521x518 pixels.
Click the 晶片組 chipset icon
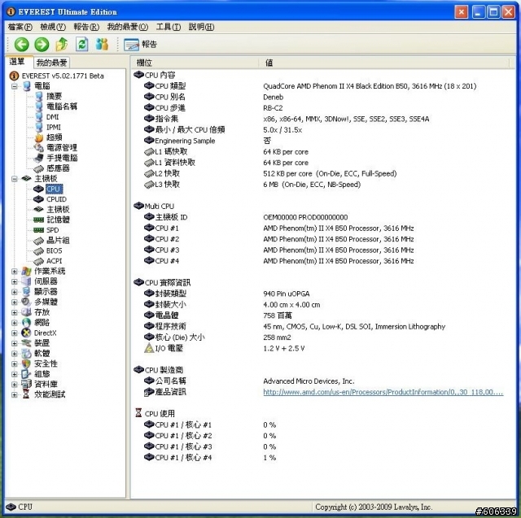pyautogui.click(x=39, y=241)
